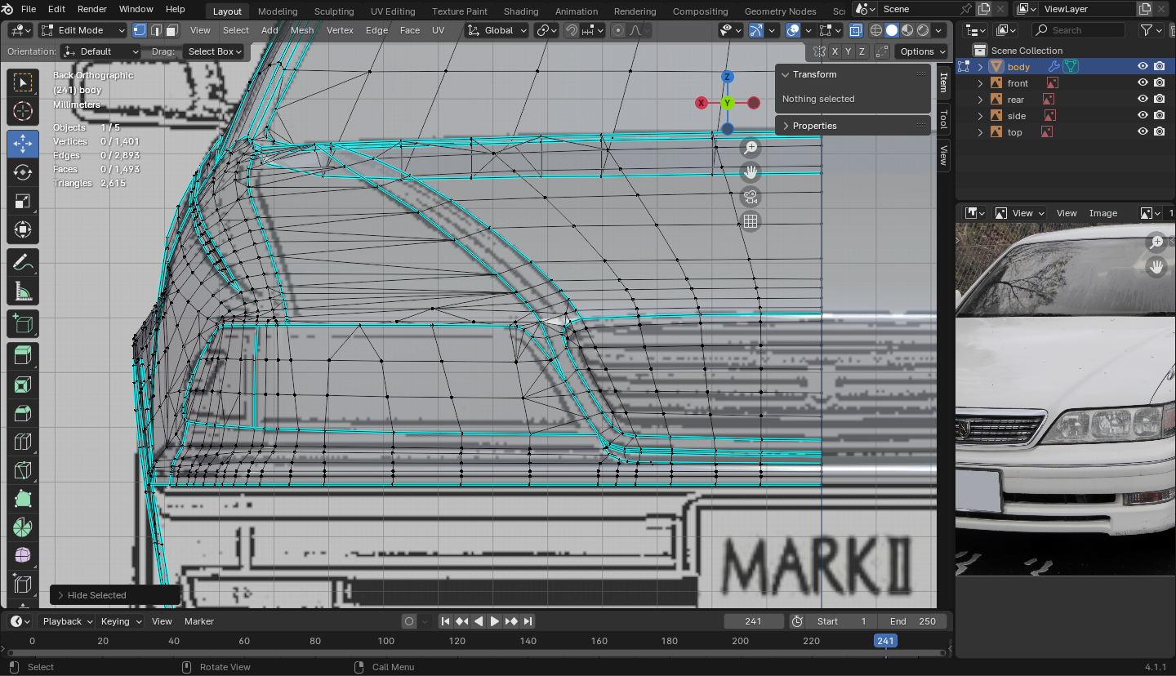Screen dimensions: 1176x676
Task: Click the Hide Selected operator panel
Action: (114, 595)
